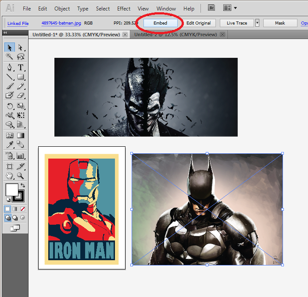This screenshot has height=297, width=308.
Task: Select the Paintbrush tool
Action: coord(9,86)
